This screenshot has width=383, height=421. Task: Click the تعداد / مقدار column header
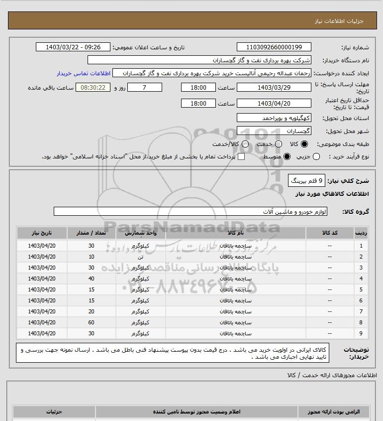coord(91,233)
